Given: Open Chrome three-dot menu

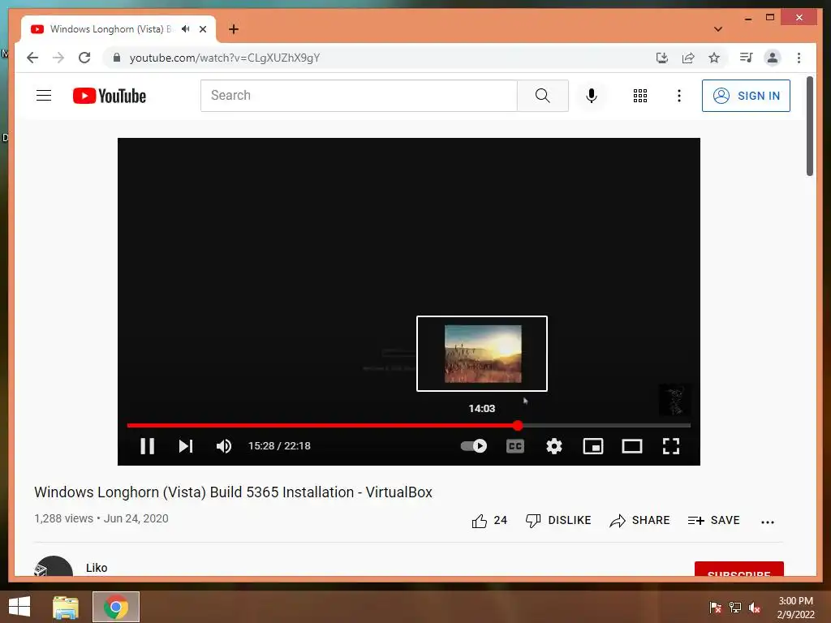Looking at the screenshot, I should pos(799,58).
